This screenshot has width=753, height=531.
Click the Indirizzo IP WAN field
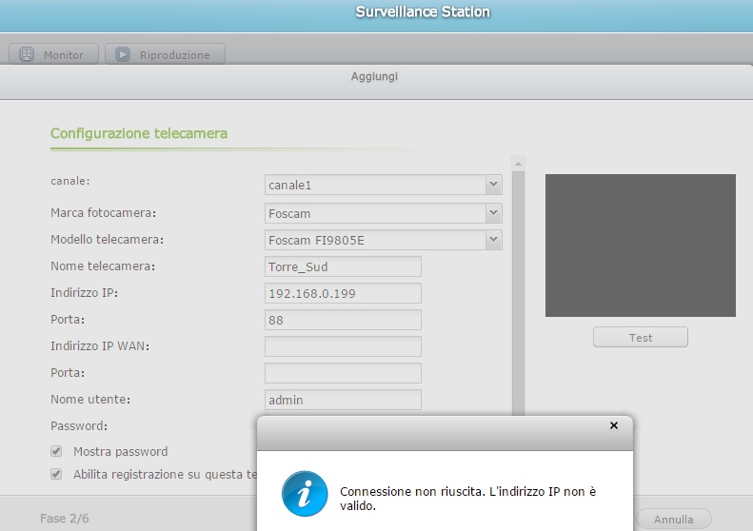coord(343,346)
